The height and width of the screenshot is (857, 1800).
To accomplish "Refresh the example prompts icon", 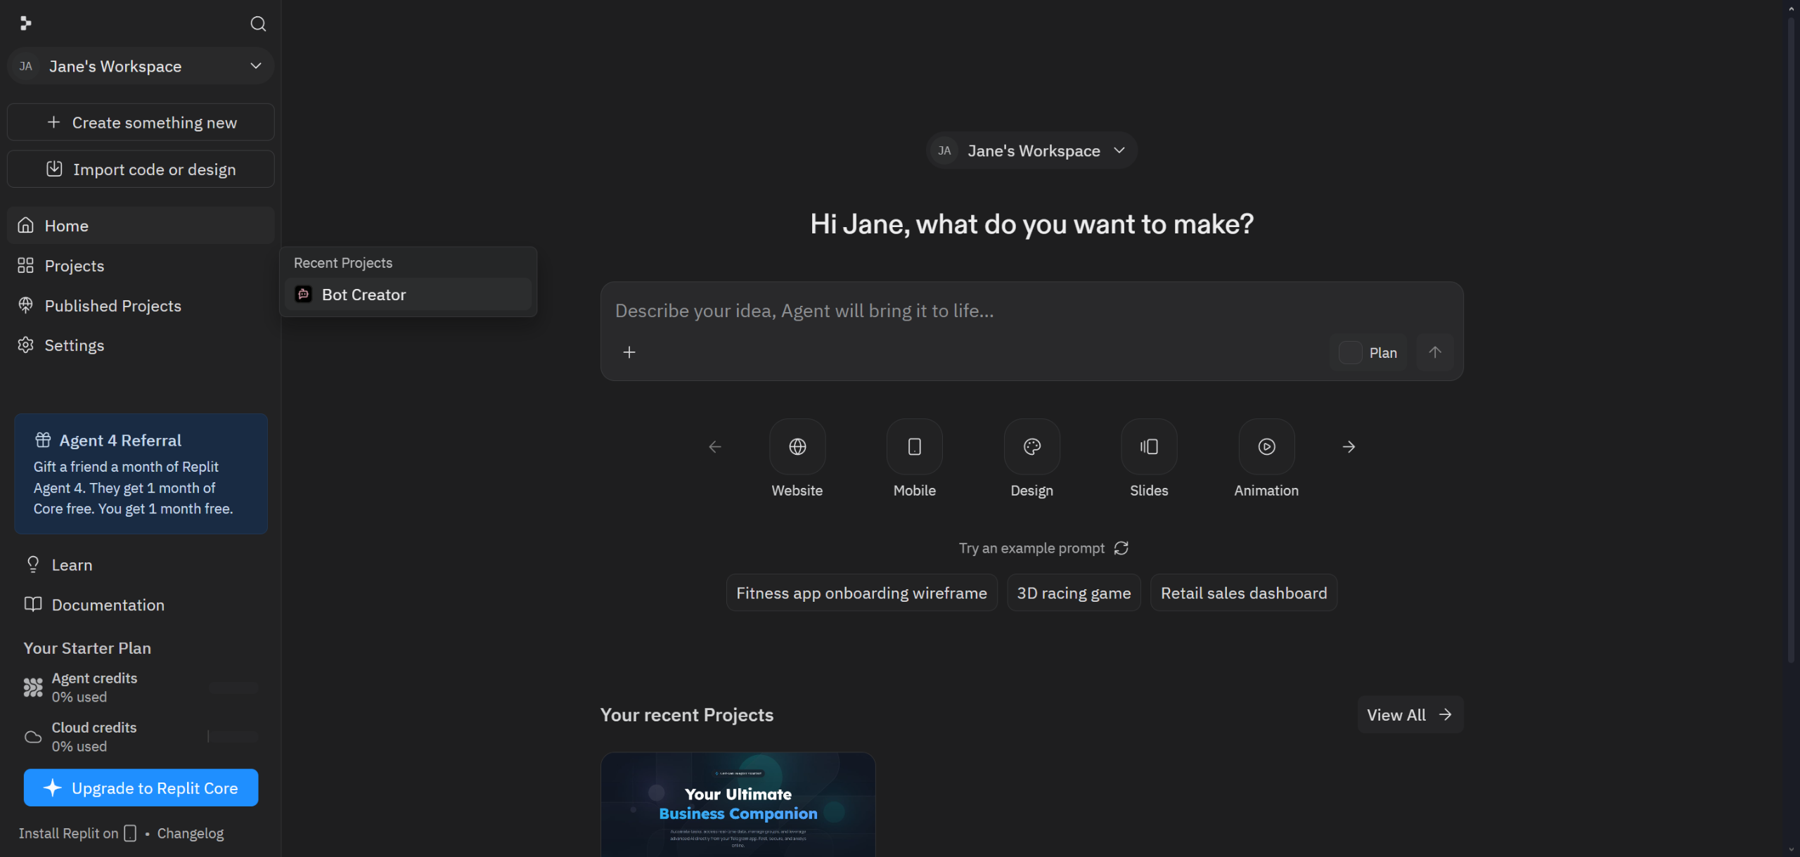I will [x=1121, y=548].
